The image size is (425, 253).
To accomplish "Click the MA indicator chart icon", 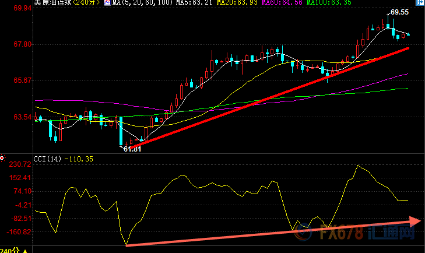I will [x=107, y=3].
